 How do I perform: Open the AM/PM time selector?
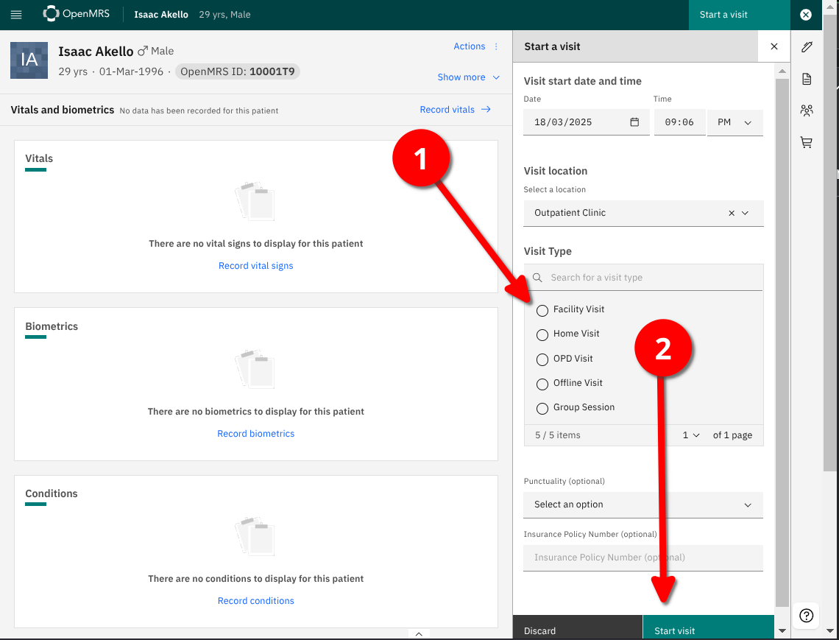coord(734,122)
